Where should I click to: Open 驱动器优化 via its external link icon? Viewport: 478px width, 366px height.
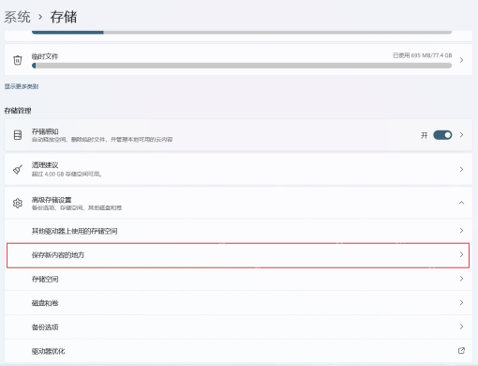tap(461, 351)
